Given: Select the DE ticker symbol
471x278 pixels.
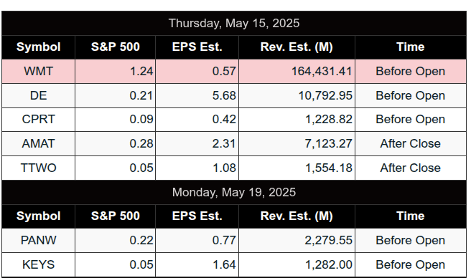Looking at the screenshot, I should pos(39,96).
